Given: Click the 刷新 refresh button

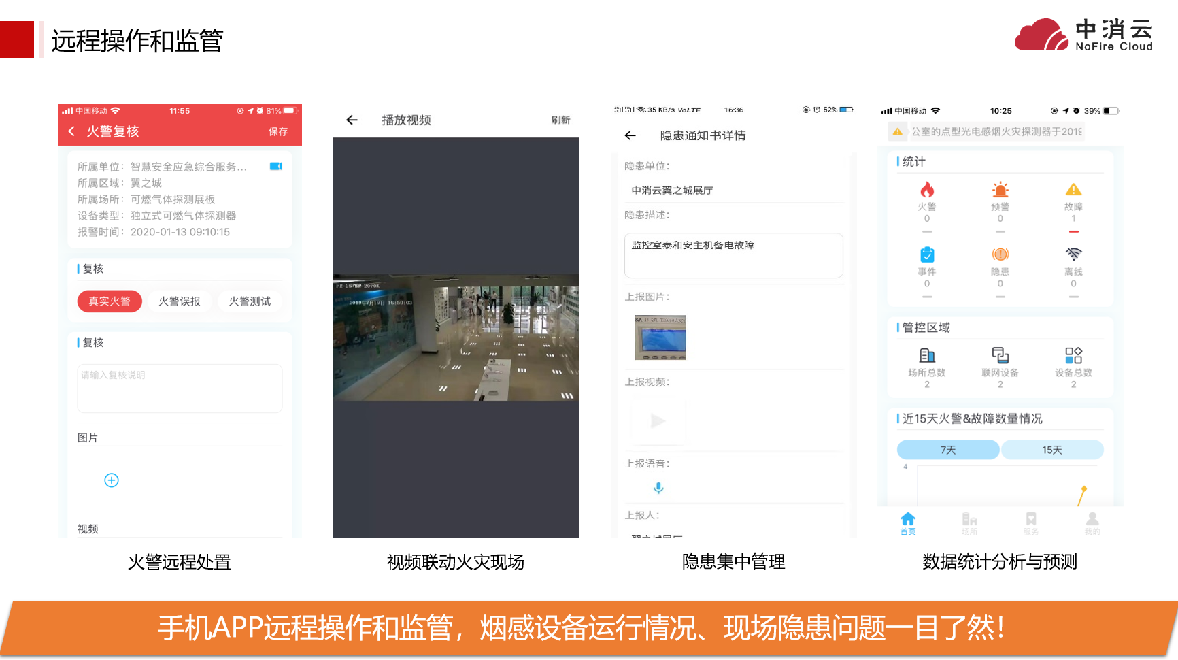Looking at the screenshot, I should [560, 120].
